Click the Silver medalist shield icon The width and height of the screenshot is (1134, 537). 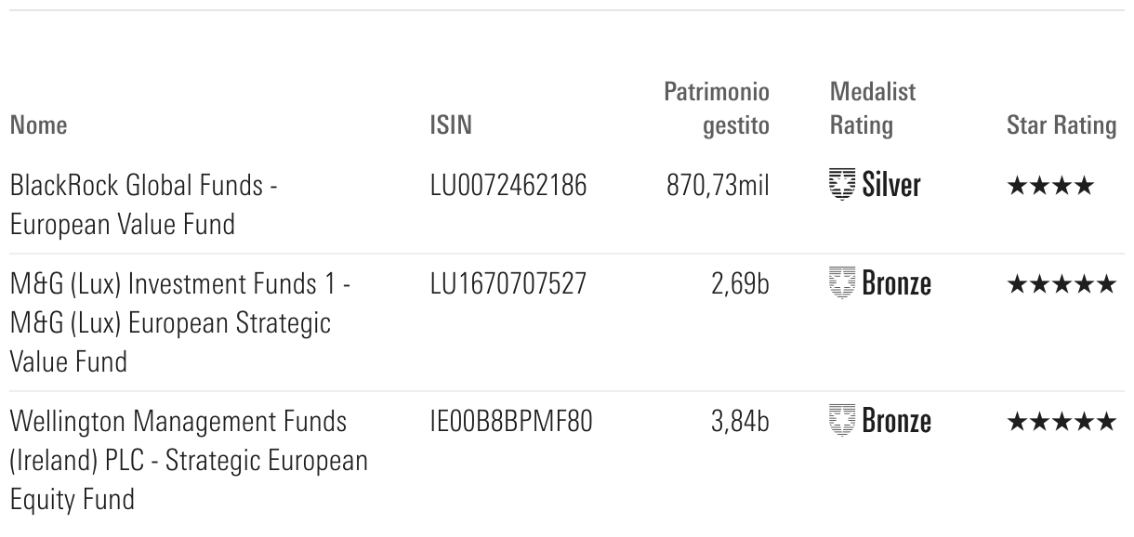842,186
